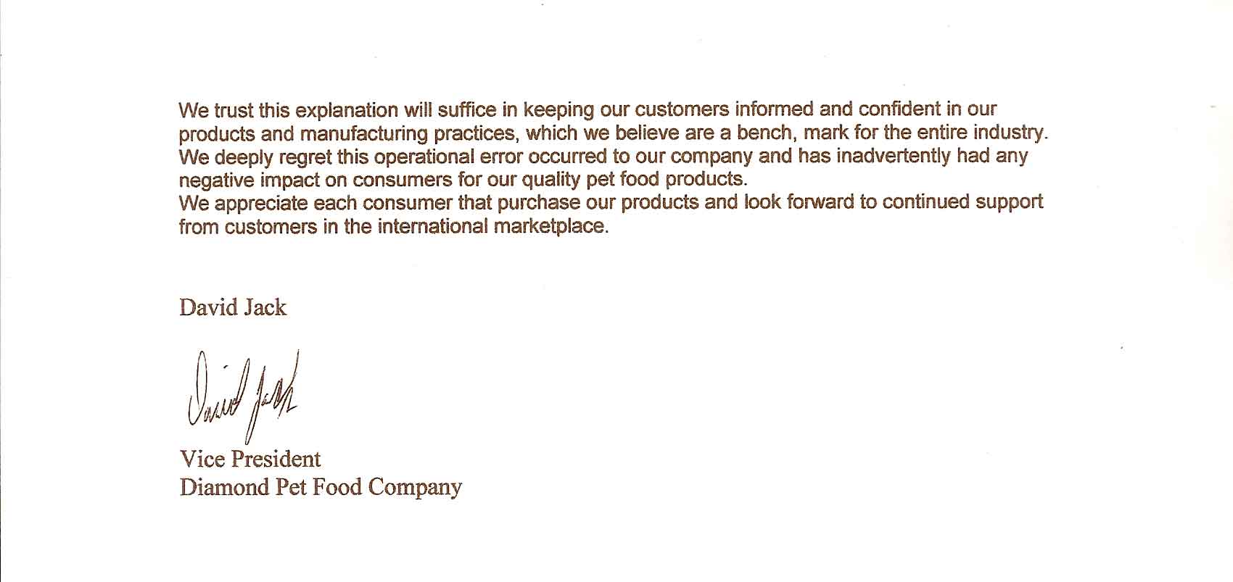
Task: Click the phrase manufacturing practices
Action: tap(409, 134)
